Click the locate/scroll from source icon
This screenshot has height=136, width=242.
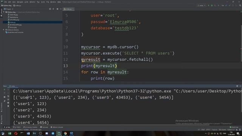tap(50, 9)
